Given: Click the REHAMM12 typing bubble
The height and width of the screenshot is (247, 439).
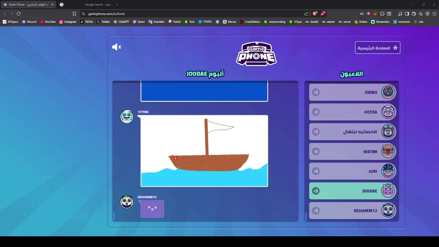Looking at the screenshot, I should (152, 209).
